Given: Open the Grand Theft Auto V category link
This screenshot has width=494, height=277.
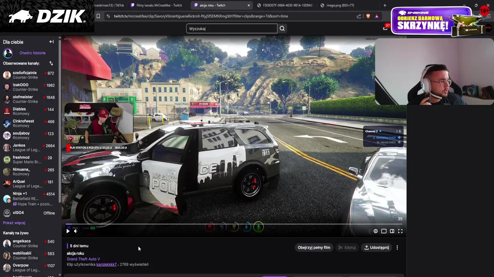Looking at the screenshot, I should [83, 259].
